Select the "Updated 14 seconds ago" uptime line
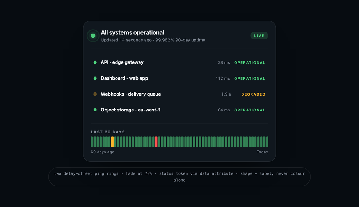359x207 pixels. coord(153,40)
